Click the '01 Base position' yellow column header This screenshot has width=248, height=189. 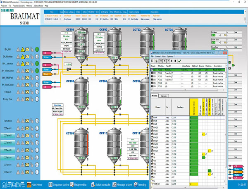point(194,107)
